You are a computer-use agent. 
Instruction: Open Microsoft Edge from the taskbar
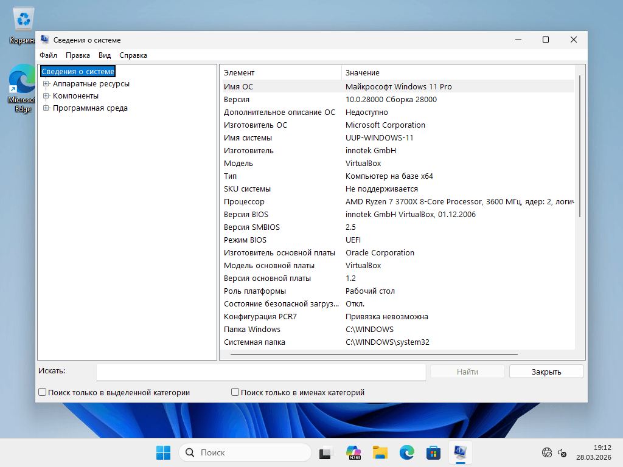point(406,452)
